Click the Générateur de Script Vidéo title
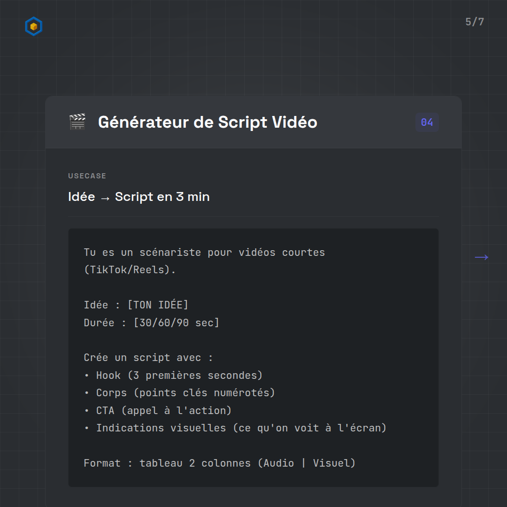This screenshot has height=507, width=507. pyautogui.click(x=207, y=123)
